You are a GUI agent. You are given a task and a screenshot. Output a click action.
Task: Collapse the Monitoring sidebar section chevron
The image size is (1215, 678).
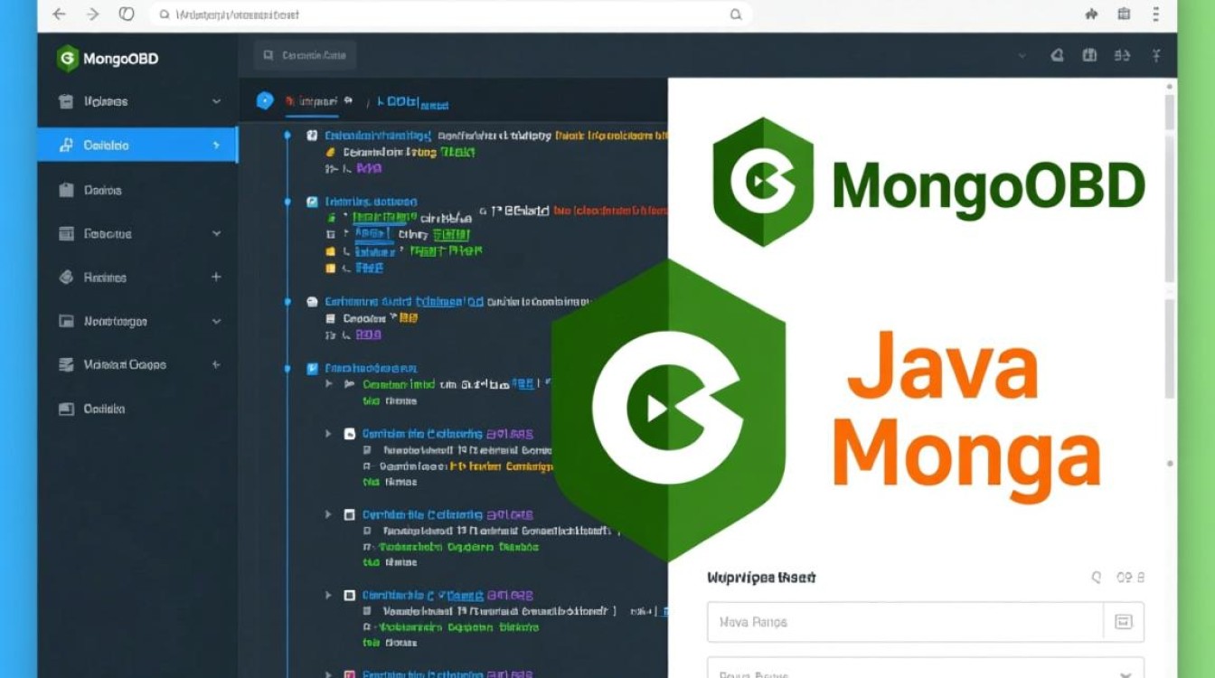pos(215,321)
